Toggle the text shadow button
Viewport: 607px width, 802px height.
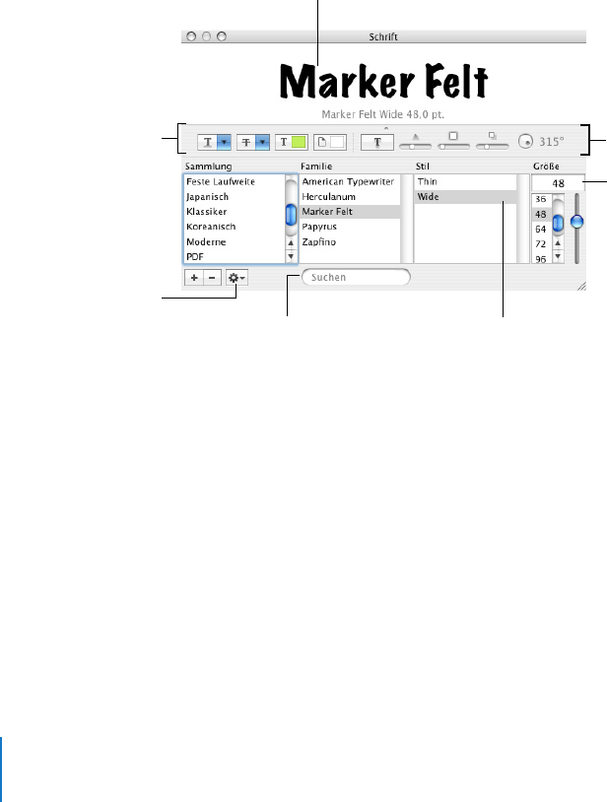coord(376,142)
